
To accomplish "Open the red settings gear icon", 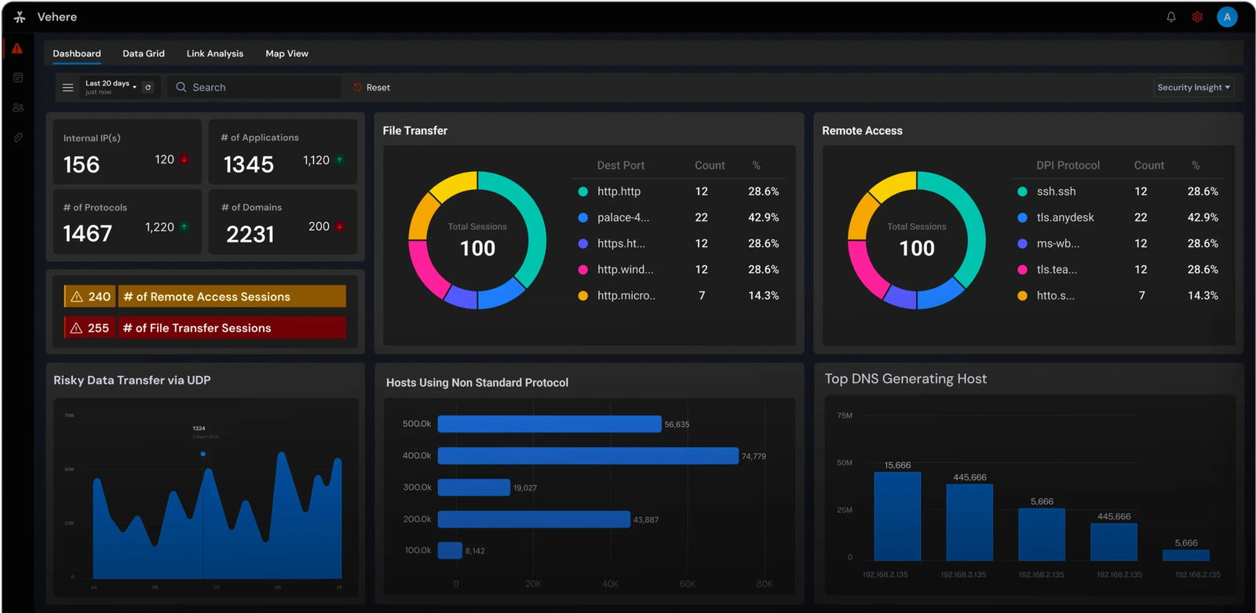I will click(x=1197, y=17).
